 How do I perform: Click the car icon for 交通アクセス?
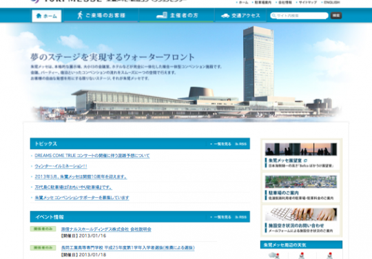tap(225, 16)
